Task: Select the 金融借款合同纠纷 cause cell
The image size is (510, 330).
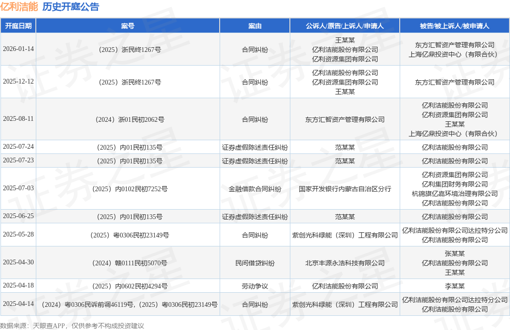Action: (255, 189)
